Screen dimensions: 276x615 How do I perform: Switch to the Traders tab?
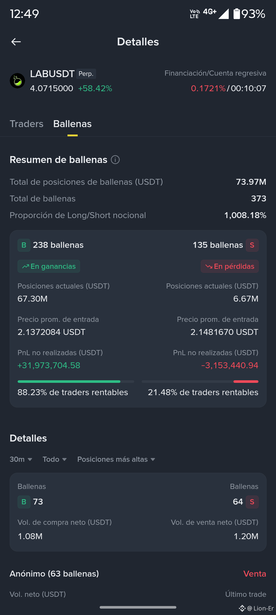(x=27, y=124)
